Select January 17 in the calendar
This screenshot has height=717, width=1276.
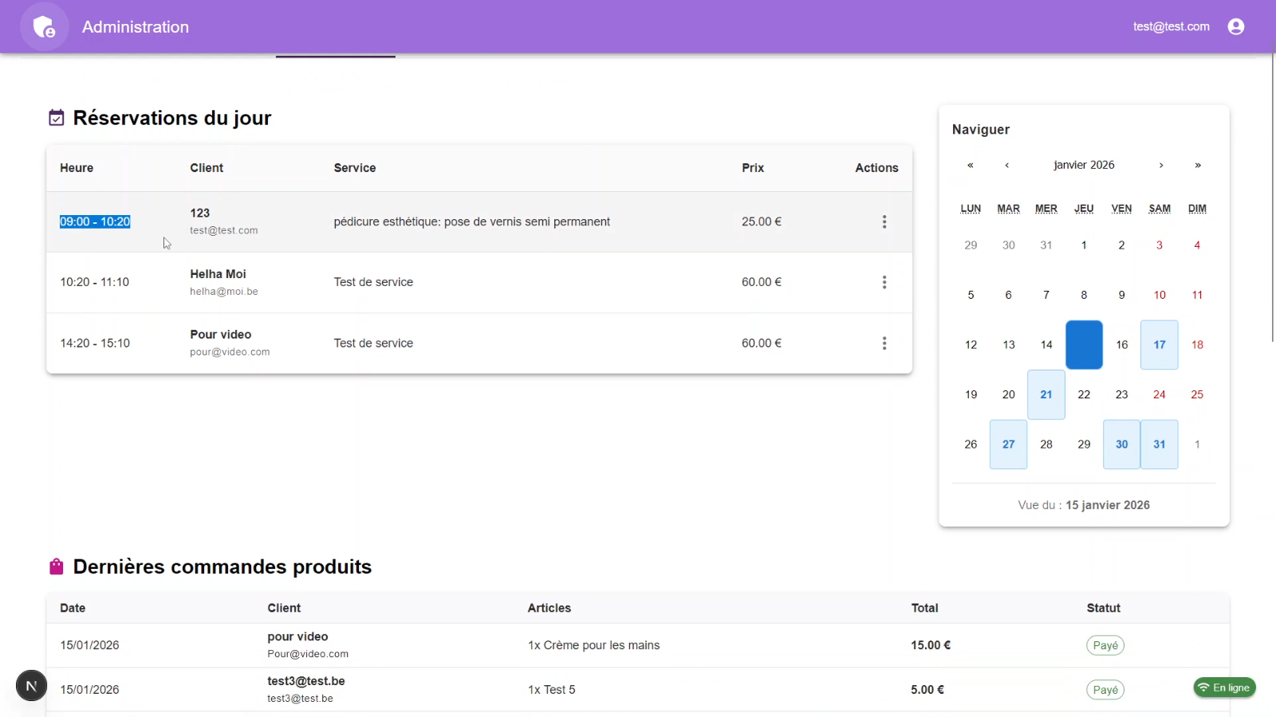1159,345
